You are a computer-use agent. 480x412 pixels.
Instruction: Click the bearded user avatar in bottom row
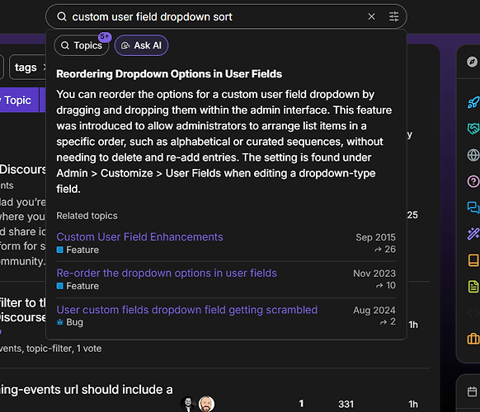(207, 404)
